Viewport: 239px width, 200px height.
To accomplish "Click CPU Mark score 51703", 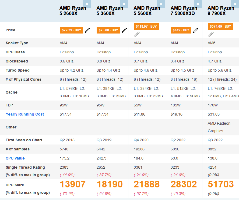I will [221, 184].
